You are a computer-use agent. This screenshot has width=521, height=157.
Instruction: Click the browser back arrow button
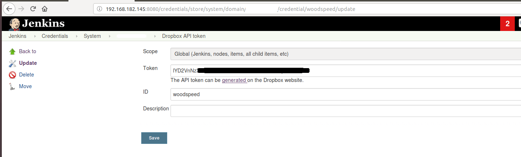click(10, 8)
